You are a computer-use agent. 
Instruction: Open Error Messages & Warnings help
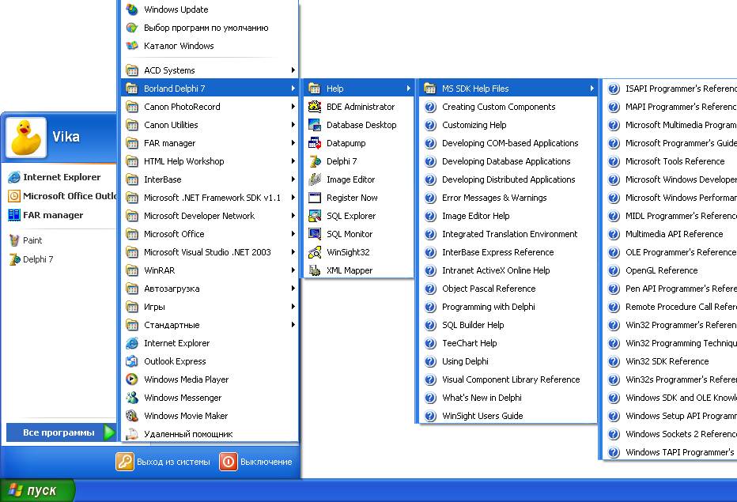(x=508, y=198)
